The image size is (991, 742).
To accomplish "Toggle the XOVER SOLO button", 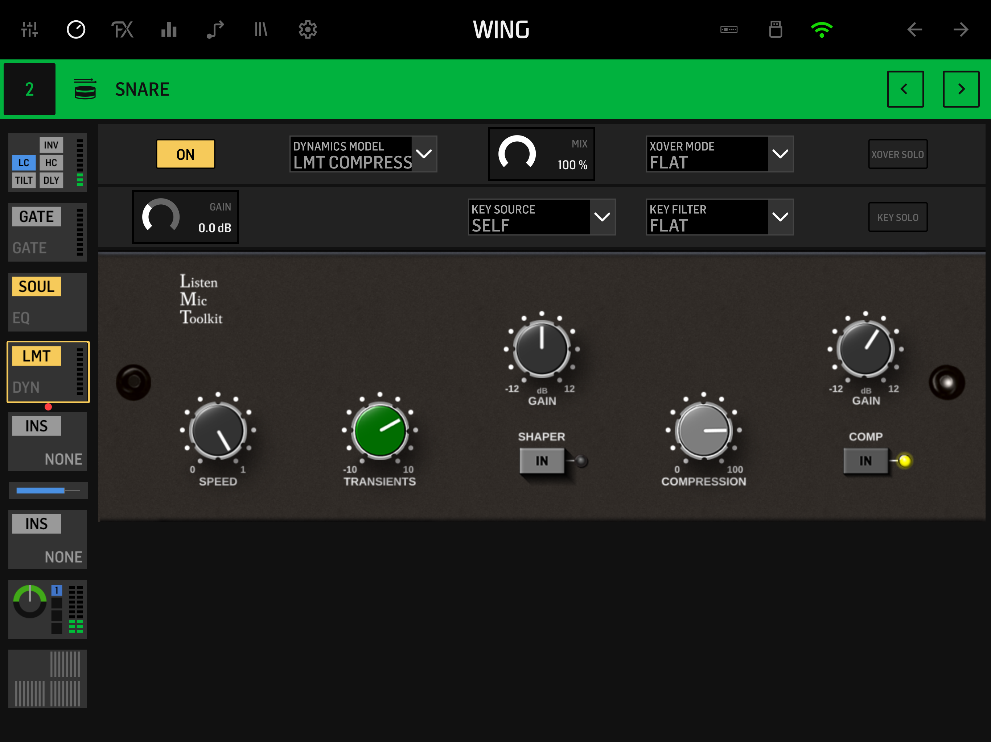I will (x=898, y=154).
